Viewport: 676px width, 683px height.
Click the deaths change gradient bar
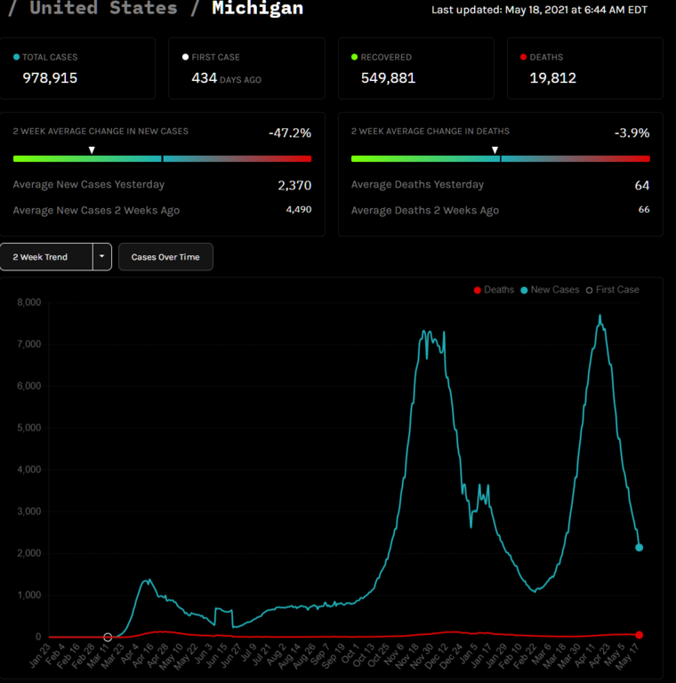[500, 159]
